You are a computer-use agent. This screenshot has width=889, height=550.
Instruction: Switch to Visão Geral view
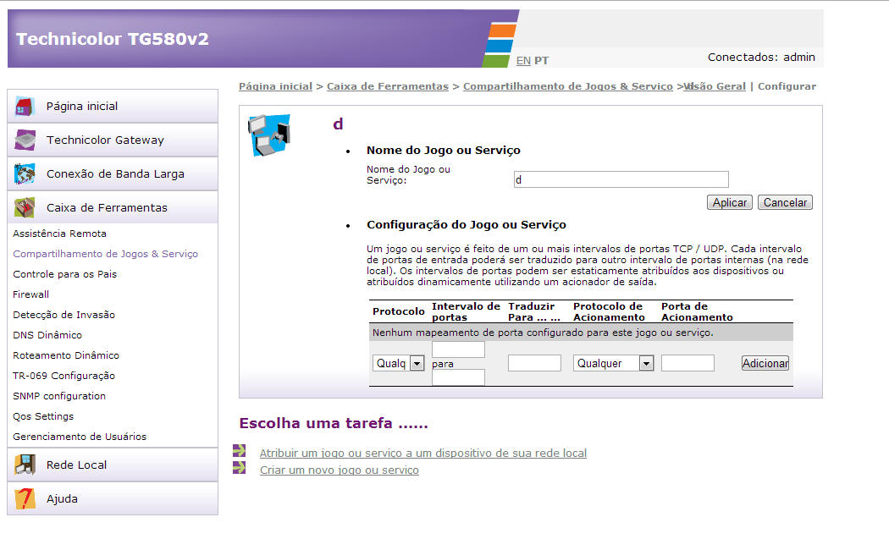click(x=715, y=86)
